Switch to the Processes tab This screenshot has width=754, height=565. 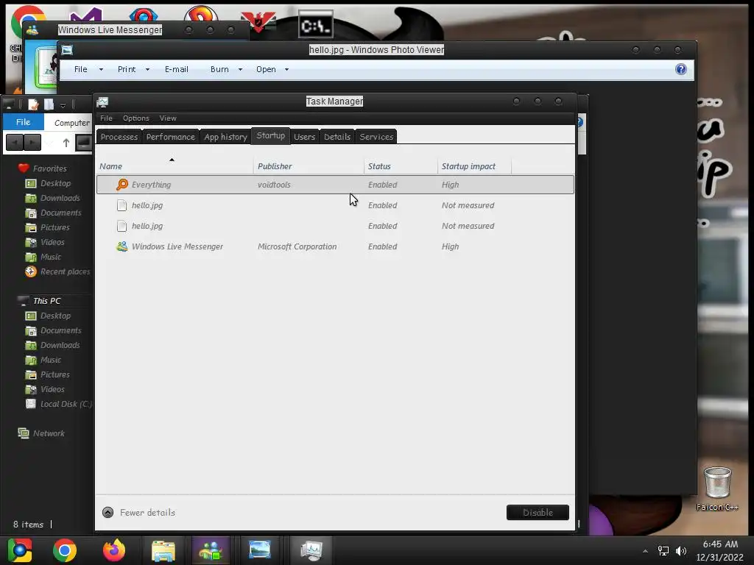click(x=119, y=137)
